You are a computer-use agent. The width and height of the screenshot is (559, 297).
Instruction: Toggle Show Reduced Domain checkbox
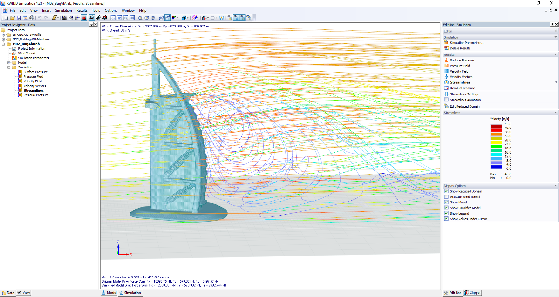tap(446, 191)
